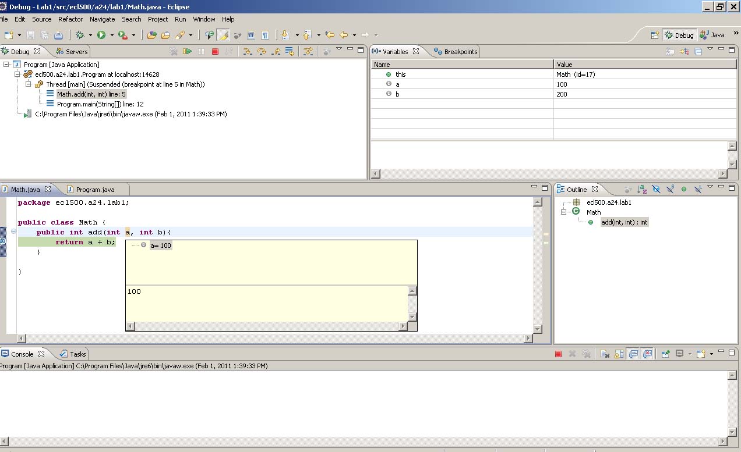
Task: Click Last Edit Location icon
Action: pyautogui.click(x=330, y=35)
